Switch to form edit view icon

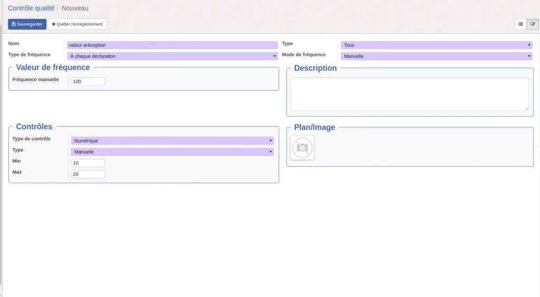[533, 24]
